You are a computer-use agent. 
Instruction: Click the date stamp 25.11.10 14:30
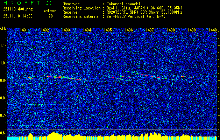coord(18,16)
